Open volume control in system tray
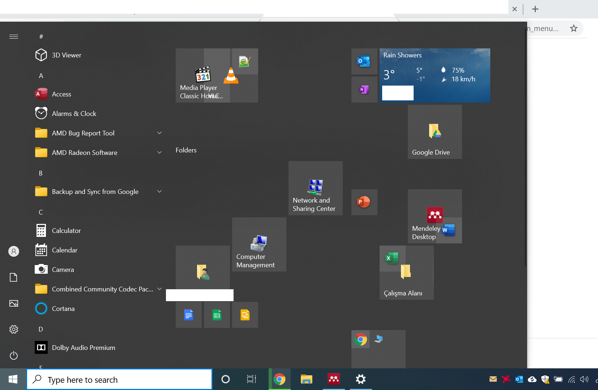 (584, 379)
